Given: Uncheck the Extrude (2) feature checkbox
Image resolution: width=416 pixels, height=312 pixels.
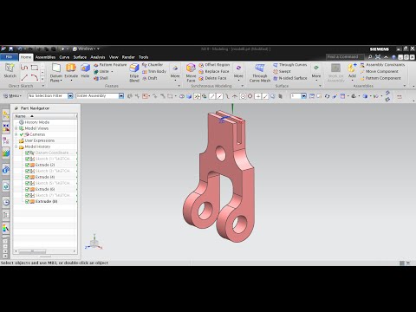Looking at the screenshot, I should 27,165.
